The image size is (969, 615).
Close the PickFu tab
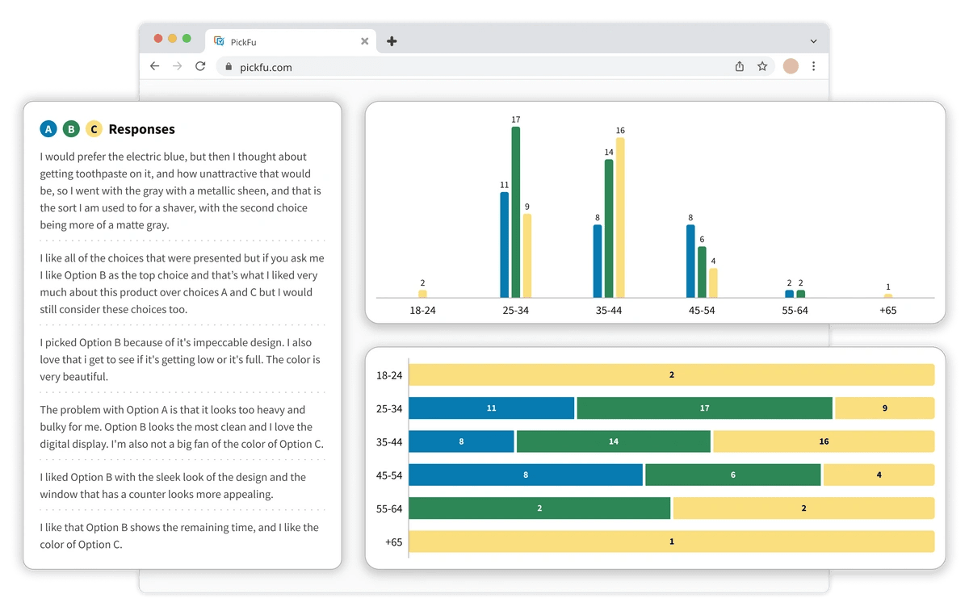364,41
